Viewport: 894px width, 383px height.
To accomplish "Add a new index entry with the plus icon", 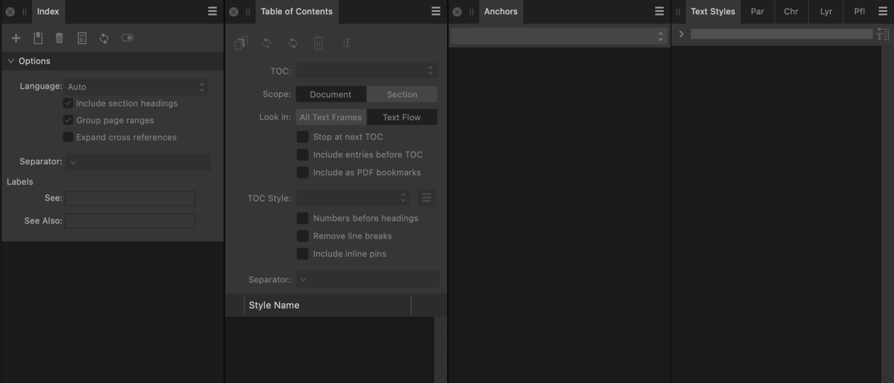I will click(16, 38).
